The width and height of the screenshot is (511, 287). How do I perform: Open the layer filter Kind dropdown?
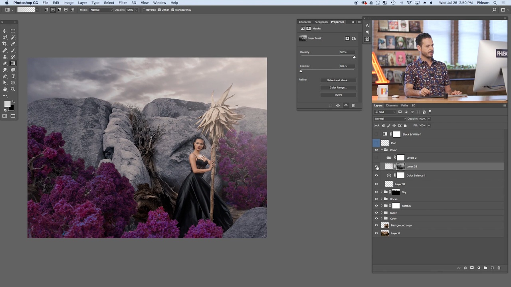(x=385, y=112)
